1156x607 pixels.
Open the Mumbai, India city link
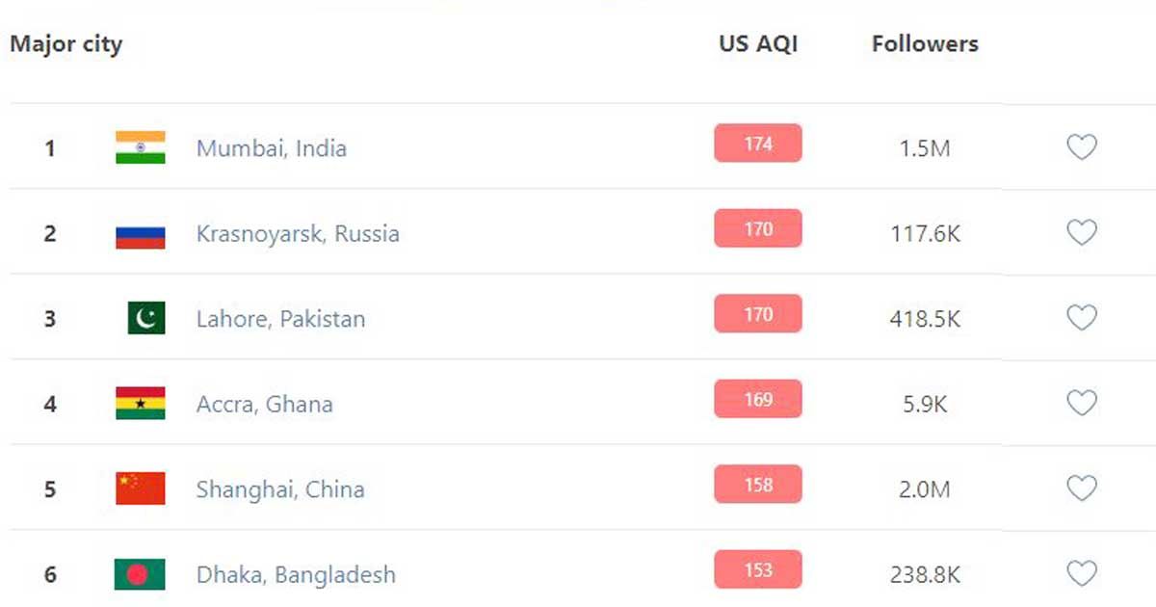[x=272, y=148]
